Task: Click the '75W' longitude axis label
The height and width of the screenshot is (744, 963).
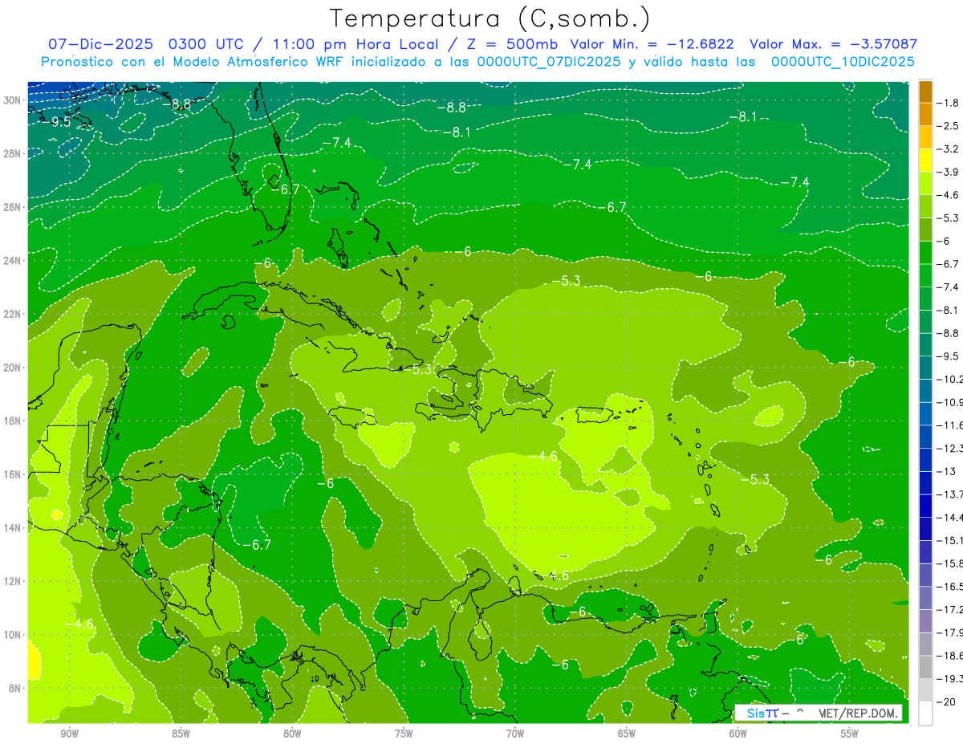Action: 404,734
